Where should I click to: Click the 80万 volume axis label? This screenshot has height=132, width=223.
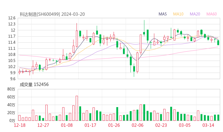pyautogui.click(x=11, y=89)
